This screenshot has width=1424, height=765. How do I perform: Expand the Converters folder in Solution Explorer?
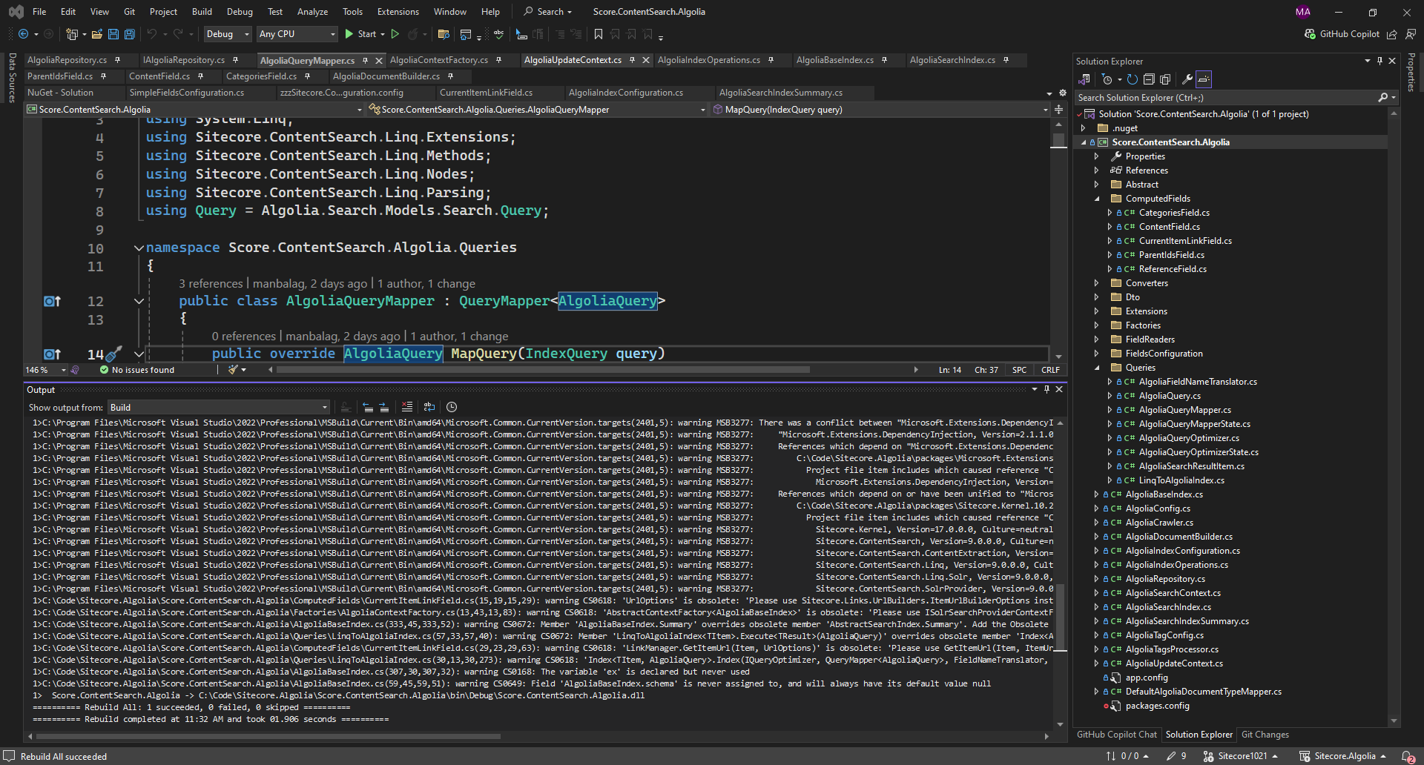(1096, 283)
